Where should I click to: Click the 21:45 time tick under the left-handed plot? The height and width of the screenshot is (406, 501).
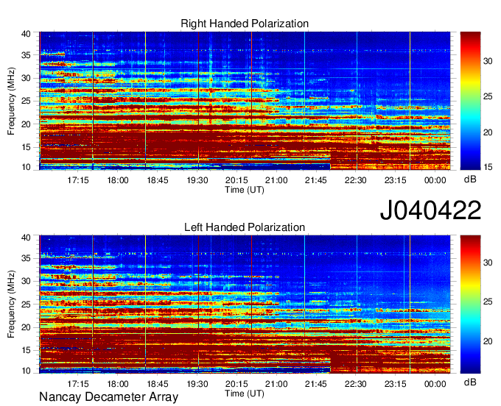point(316,384)
